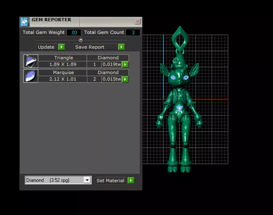Click the green arrow beside Update
The width and height of the screenshot is (273, 215).
pos(61,47)
